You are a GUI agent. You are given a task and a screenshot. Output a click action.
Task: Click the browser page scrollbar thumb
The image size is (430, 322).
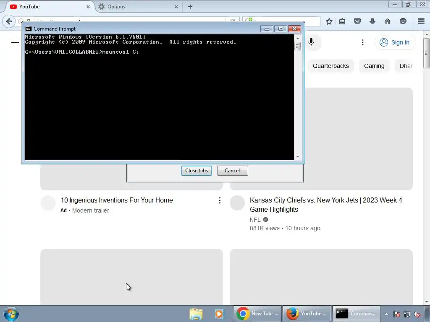pyautogui.click(x=427, y=53)
